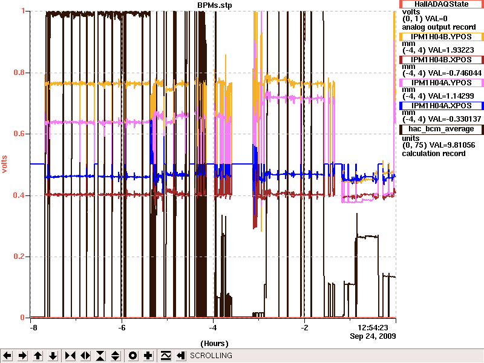Screen dimensions: 484x363
Task: Click the pan left arrow button
Action: point(7,356)
